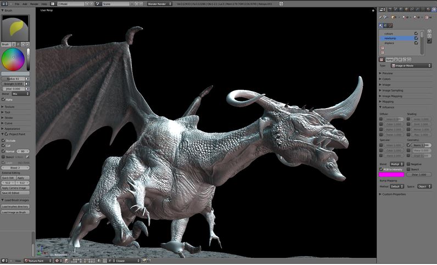Expand the Stroke panel in tool shelf

coord(7,118)
